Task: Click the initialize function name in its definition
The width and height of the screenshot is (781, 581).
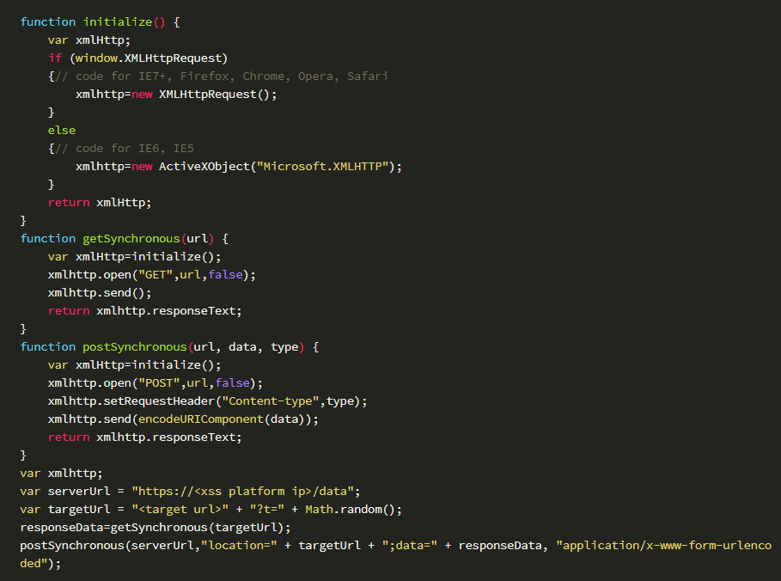Action: (118, 22)
